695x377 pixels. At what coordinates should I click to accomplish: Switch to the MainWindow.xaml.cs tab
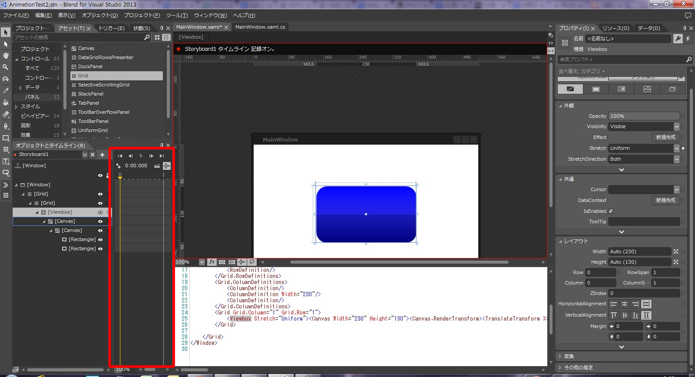coord(260,27)
